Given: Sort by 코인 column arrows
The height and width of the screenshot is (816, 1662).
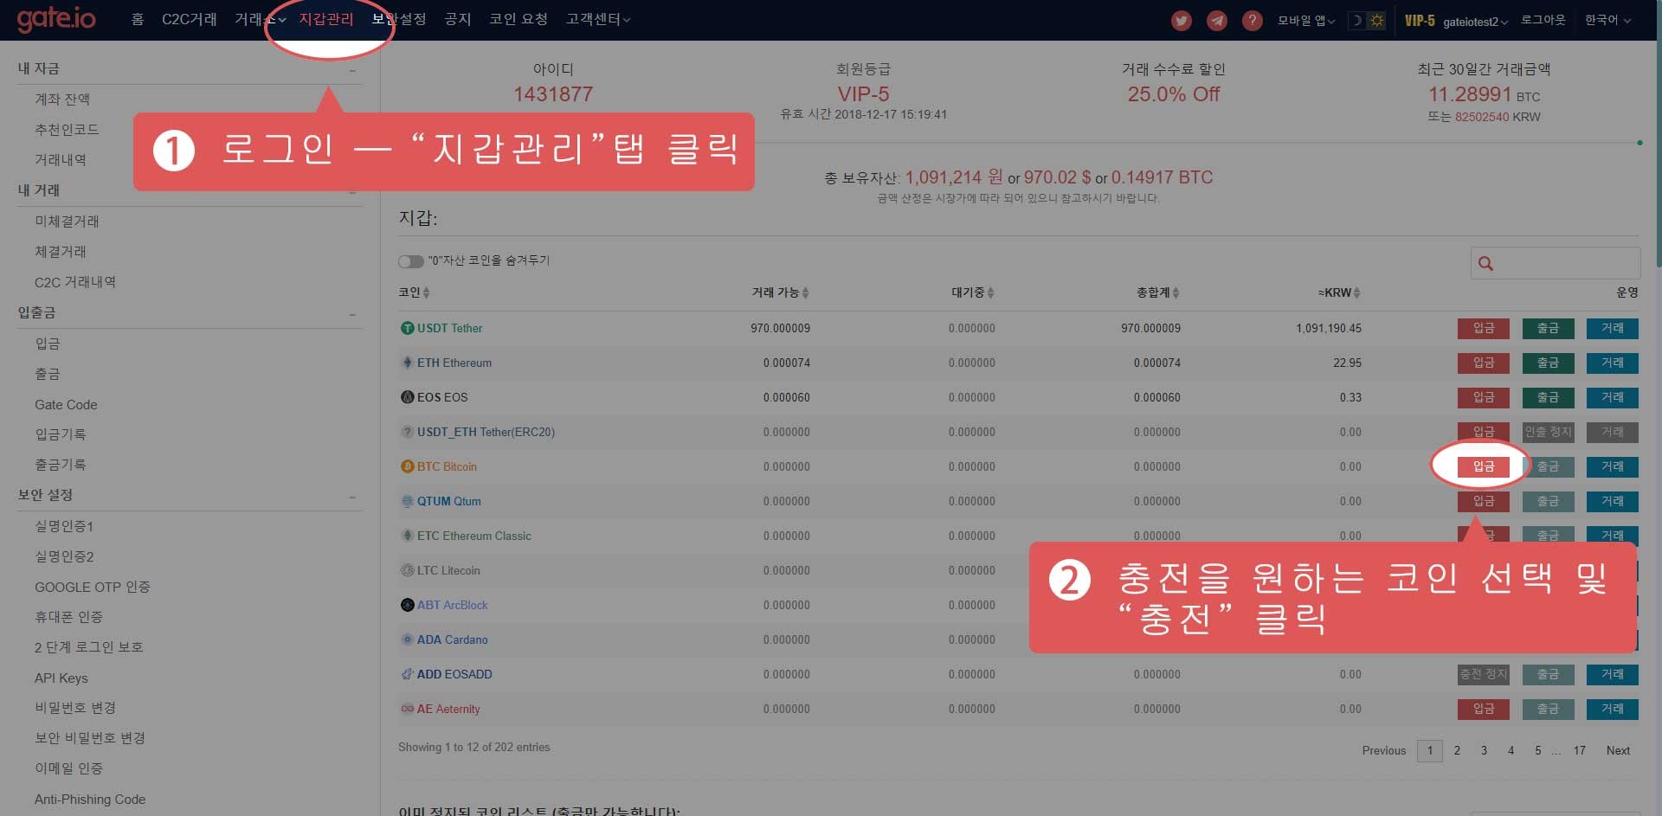Looking at the screenshot, I should click(x=426, y=293).
